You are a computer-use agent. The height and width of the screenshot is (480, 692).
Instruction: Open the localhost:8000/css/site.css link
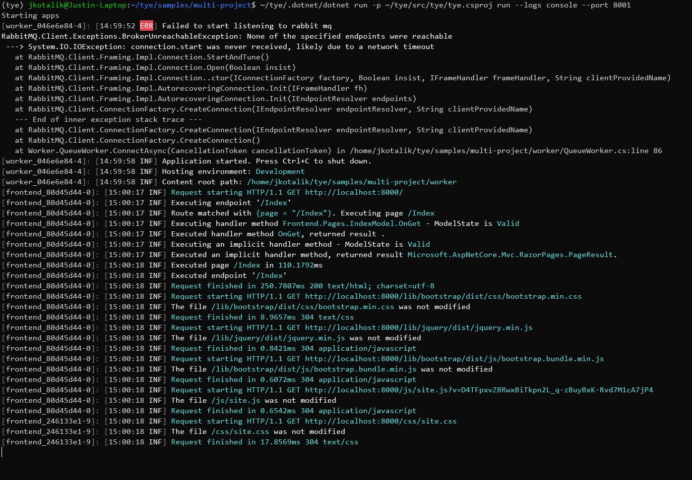click(x=381, y=421)
